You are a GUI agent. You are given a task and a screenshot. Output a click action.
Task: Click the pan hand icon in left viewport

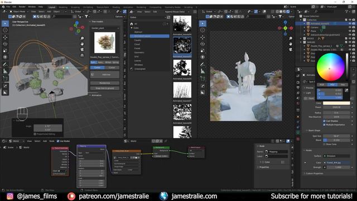click(82, 44)
